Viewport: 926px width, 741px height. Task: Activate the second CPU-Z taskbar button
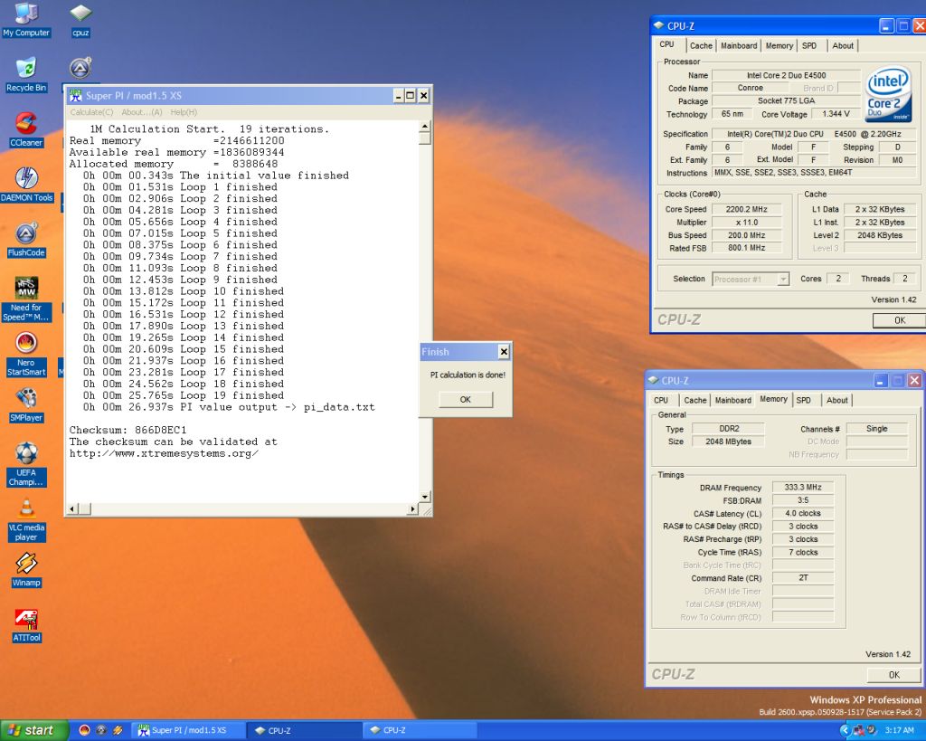418,730
